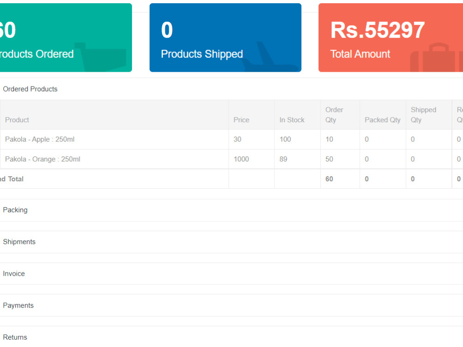The image size is (463, 347).
Task: Click the Shipped Qty column header
Action: [423, 115]
